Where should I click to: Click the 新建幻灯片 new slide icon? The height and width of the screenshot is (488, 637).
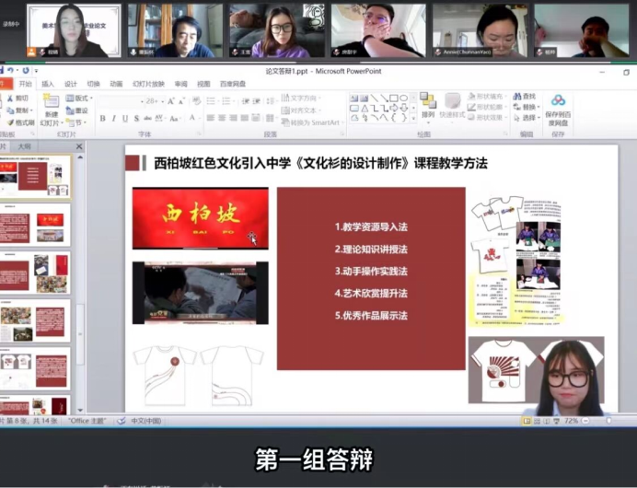coord(52,101)
